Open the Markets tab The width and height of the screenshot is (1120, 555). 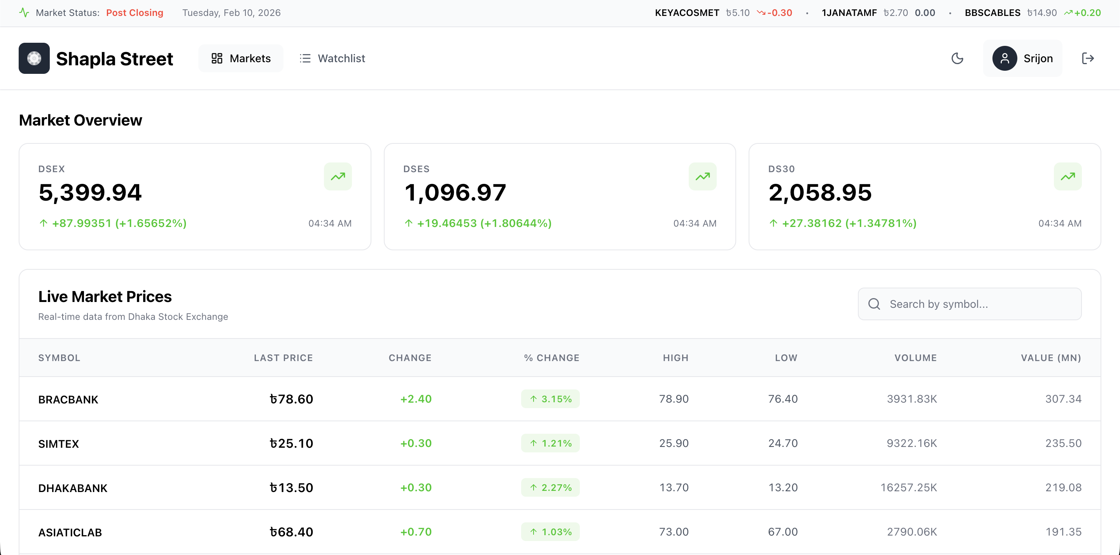(241, 58)
